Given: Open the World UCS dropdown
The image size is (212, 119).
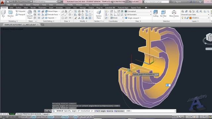Looking at the screenshot, I should tap(117, 18).
